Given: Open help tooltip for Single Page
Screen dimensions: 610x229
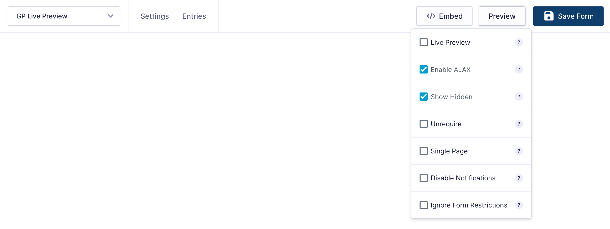Looking at the screenshot, I should 519,151.
